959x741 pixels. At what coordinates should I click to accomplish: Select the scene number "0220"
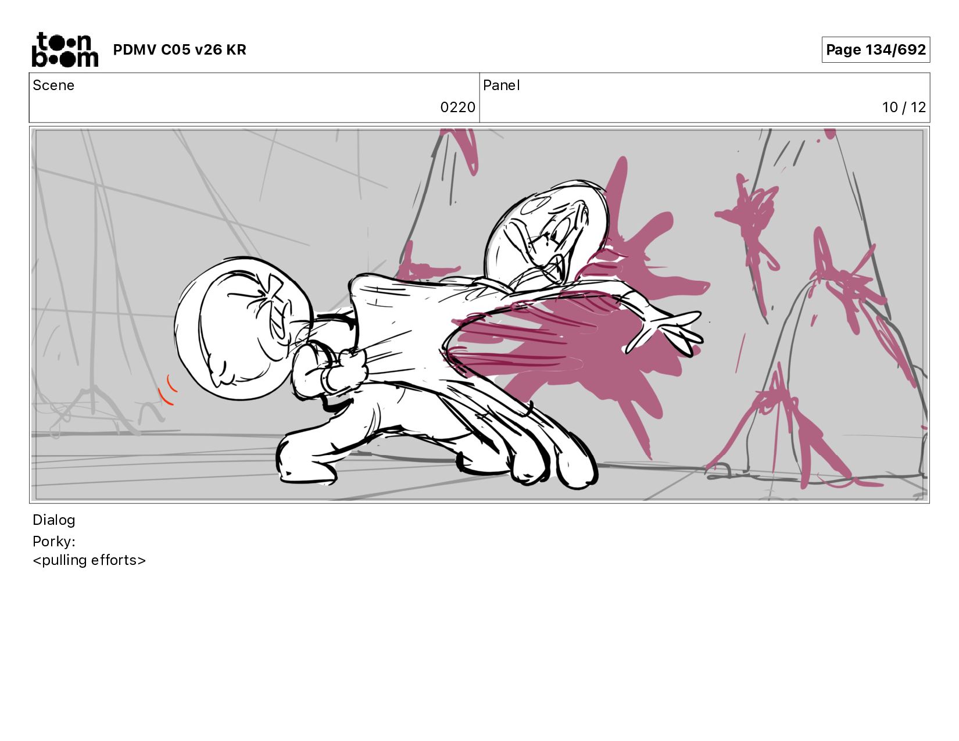click(x=457, y=108)
